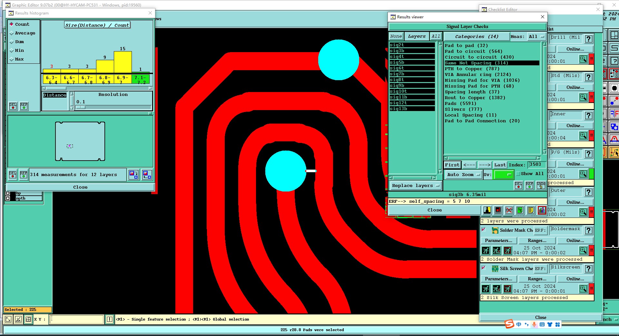
Task: Click next result arrow '--->'
Action: click(485, 165)
